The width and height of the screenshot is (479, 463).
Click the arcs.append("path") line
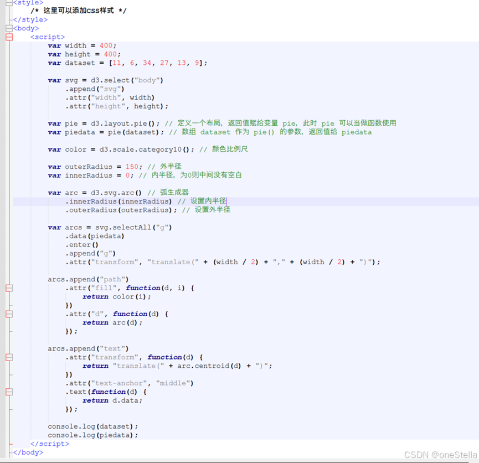coord(88,280)
